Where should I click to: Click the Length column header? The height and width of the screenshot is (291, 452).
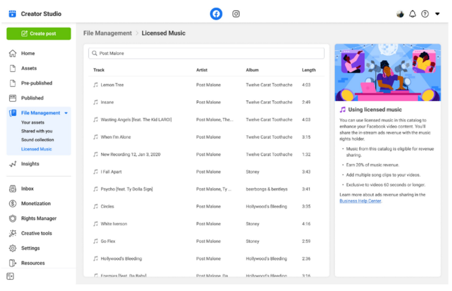tap(309, 70)
